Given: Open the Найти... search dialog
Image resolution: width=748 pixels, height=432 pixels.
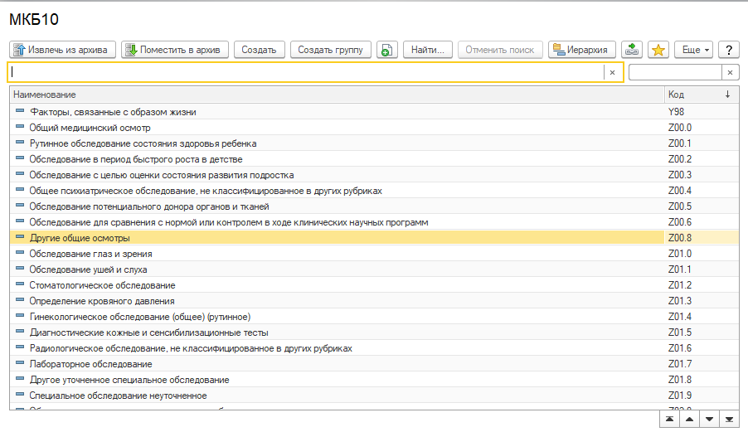Looking at the screenshot, I should (x=428, y=50).
